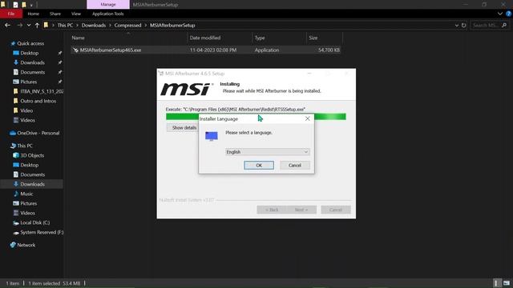Screen dimensions: 513x288
Task: Click OK in Installer Language dialog
Action: (x=259, y=166)
